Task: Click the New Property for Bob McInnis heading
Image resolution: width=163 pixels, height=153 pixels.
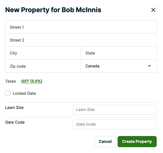Action: click(x=53, y=10)
